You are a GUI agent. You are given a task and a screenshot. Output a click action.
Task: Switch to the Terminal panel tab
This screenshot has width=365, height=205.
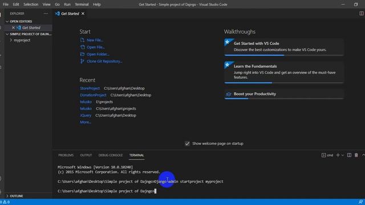(x=137, y=155)
